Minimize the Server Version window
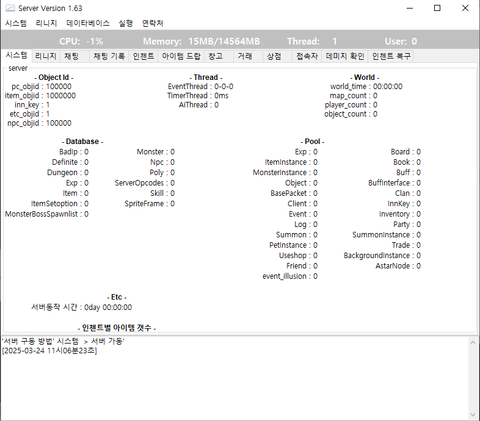The height and width of the screenshot is (421, 480). click(x=410, y=9)
